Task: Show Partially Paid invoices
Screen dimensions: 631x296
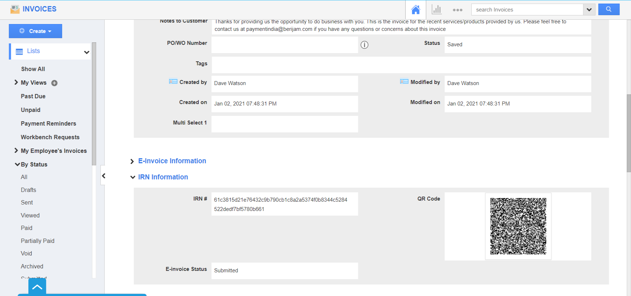Action: [38, 241]
